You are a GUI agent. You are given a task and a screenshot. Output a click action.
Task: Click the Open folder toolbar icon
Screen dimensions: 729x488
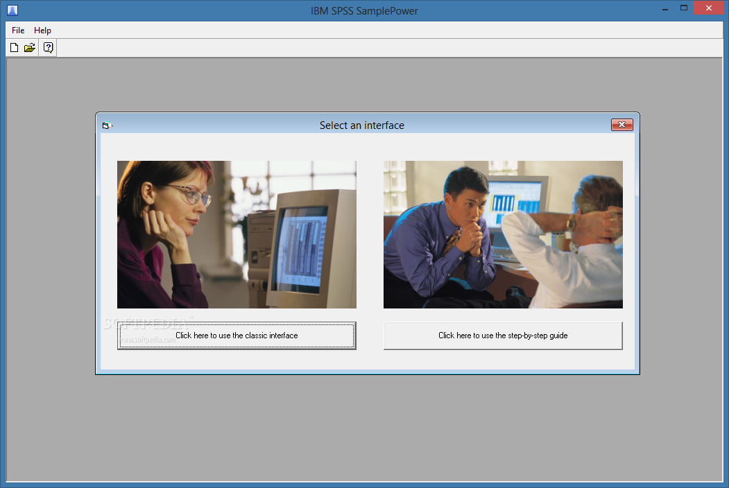tap(30, 47)
